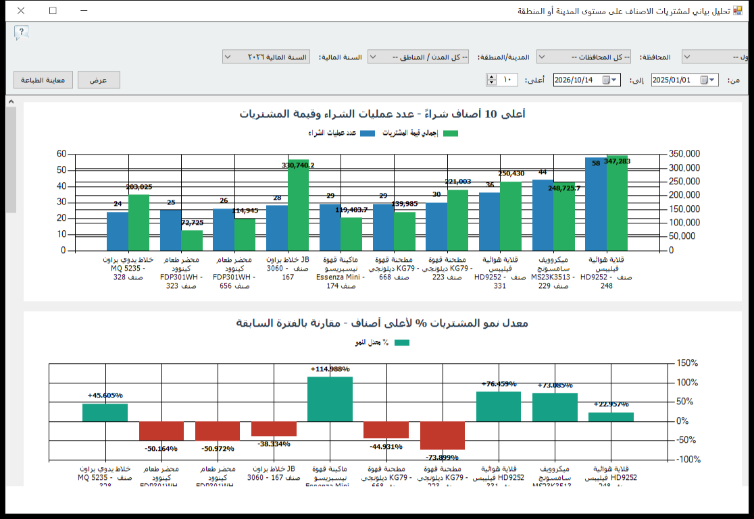754x519 pixels.
Task: Maximize the window
Action: pyautogui.click(x=53, y=11)
